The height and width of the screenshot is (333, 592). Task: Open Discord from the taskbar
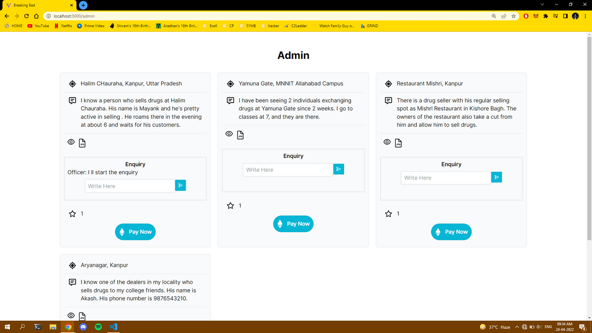[83, 327]
